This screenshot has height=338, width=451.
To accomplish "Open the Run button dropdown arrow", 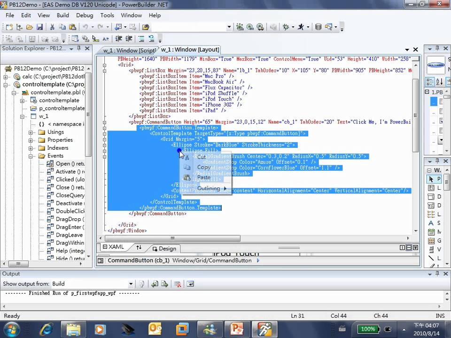I will (x=308, y=27).
